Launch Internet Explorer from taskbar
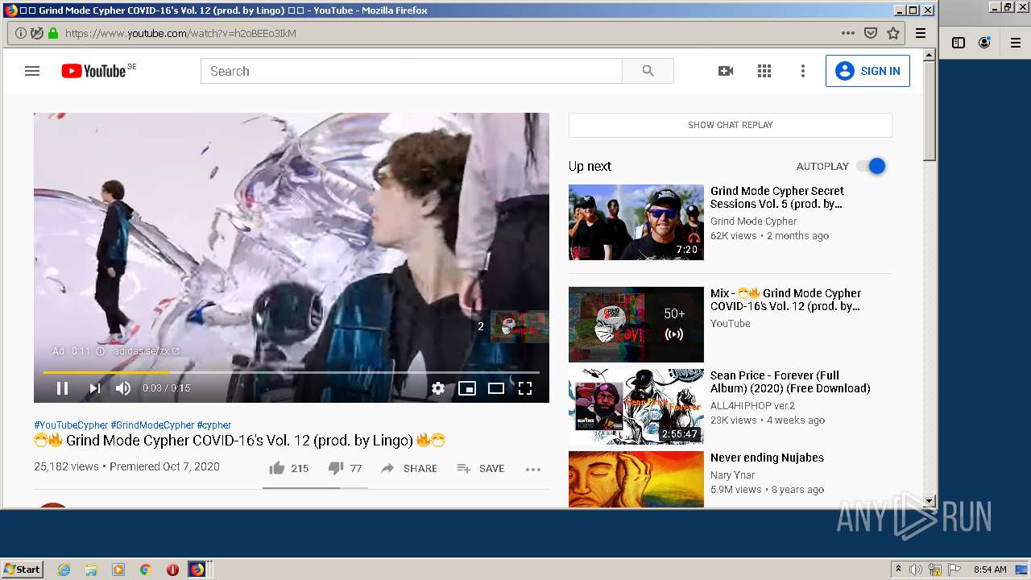 click(x=64, y=570)
